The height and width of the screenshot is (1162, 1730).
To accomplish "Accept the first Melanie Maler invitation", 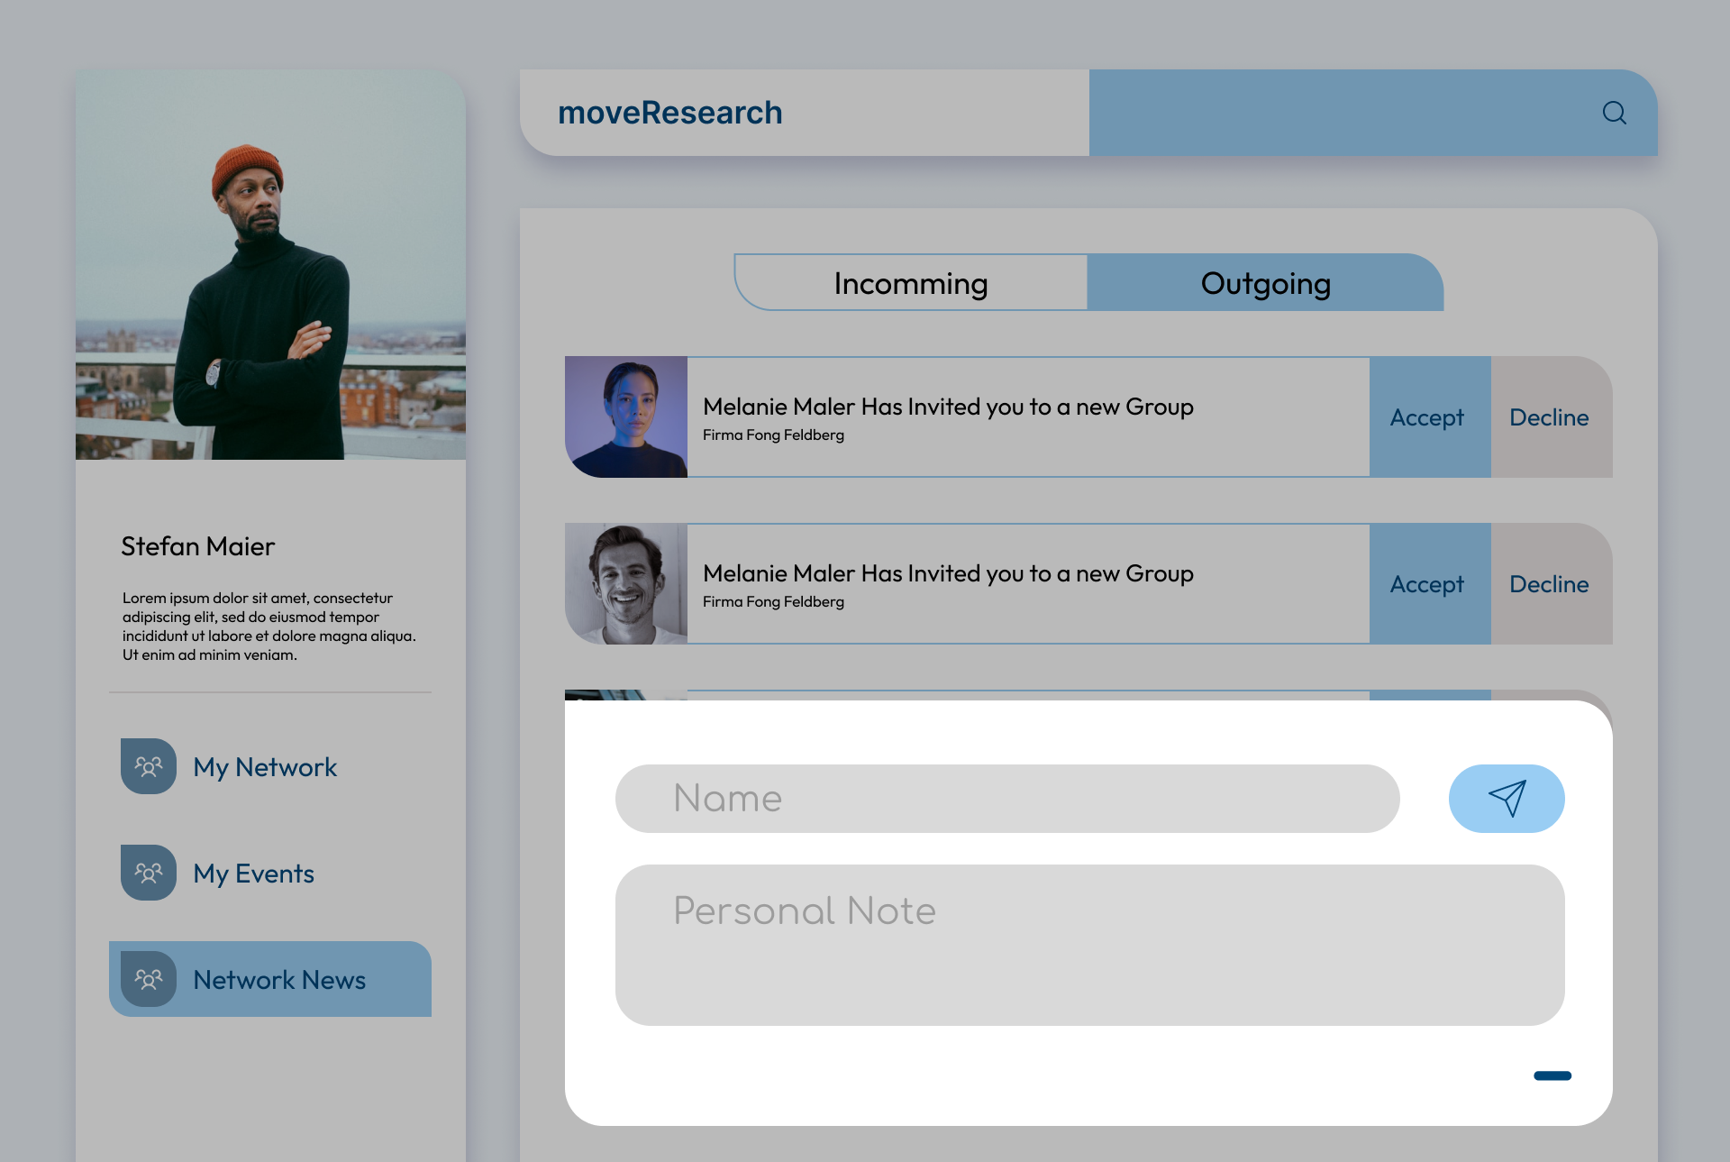I will pyautogui.click(x=1429, y=417).
